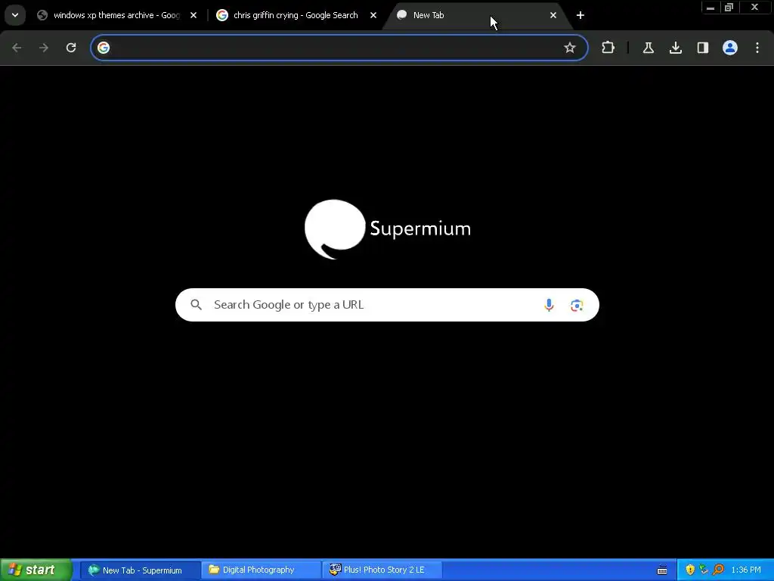This screenshot has width=774, height=581.
Task: Start voice search with microphone
Action: click(x=549, y=305)
